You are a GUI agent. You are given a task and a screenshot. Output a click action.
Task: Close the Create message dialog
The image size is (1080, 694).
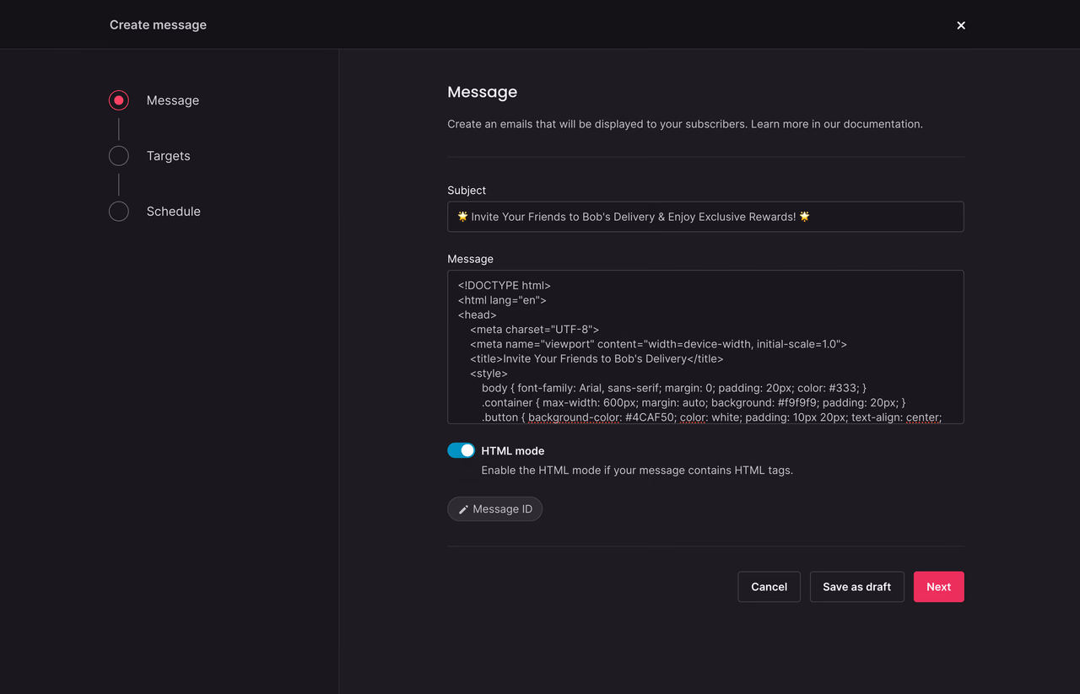961,25
